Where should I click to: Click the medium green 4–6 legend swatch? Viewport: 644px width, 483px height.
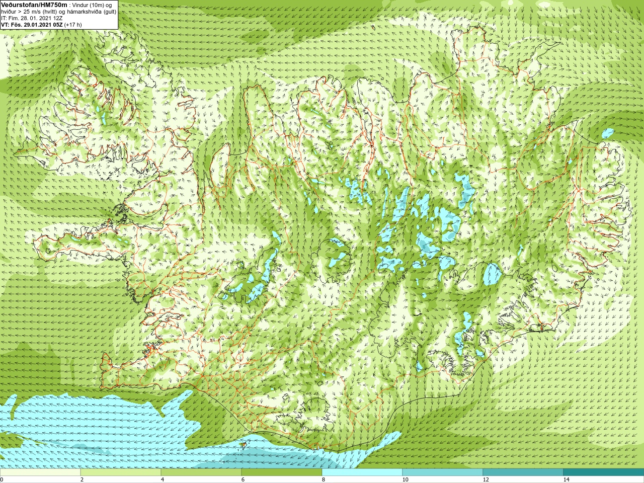coord(201,472)
